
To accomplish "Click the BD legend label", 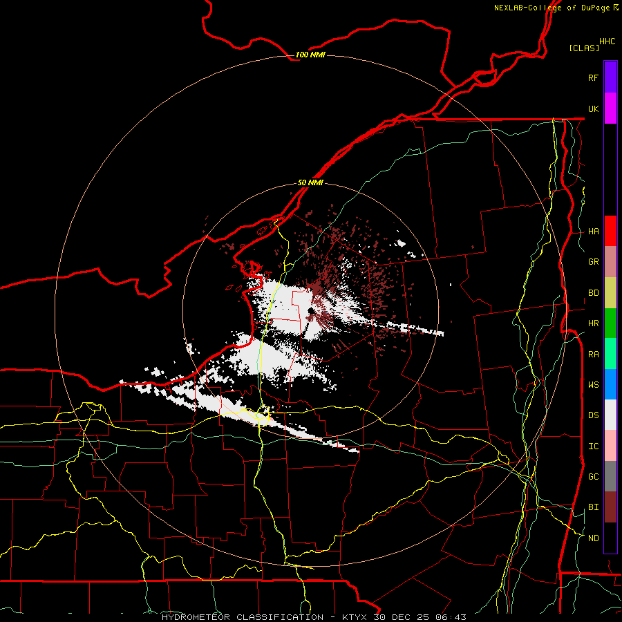I will [593, 293].
